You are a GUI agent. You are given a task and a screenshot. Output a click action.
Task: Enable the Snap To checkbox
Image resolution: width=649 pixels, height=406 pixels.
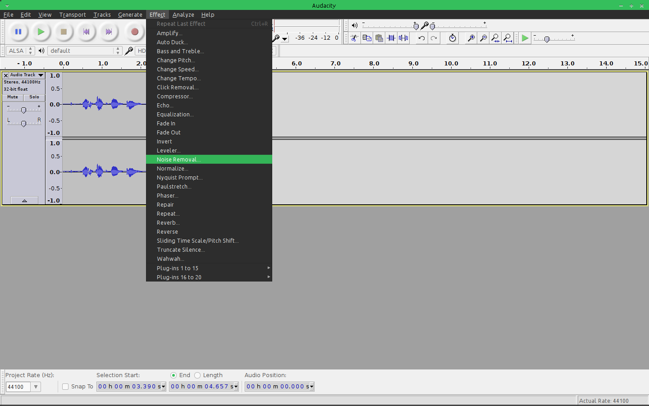pyautogui.click(x=65, y=387)
